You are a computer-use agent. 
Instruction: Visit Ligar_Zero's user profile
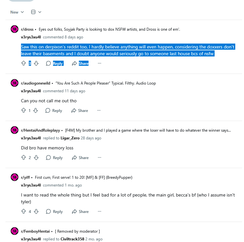70,138
